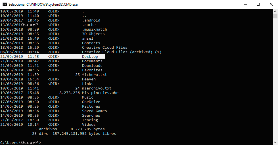Click the vertical scrollbar thumb

275,16
